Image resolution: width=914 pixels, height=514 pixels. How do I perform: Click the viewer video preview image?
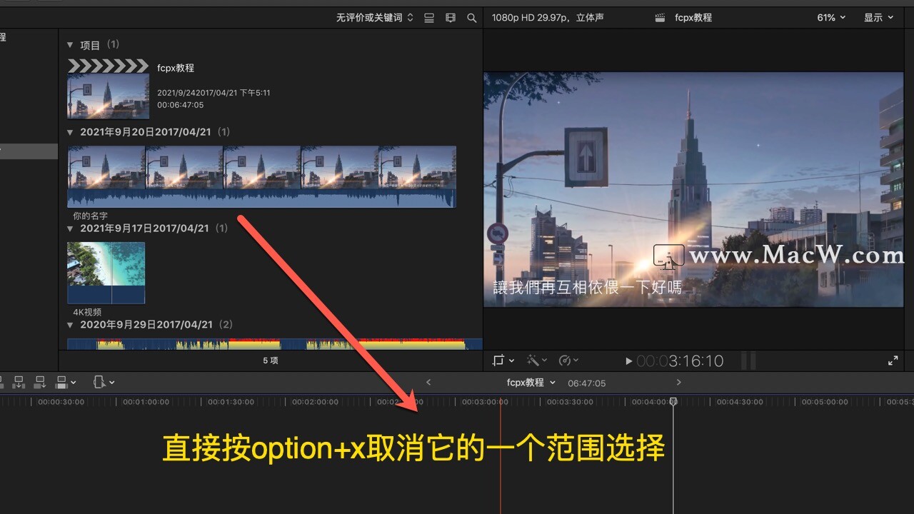pos(693,189)
